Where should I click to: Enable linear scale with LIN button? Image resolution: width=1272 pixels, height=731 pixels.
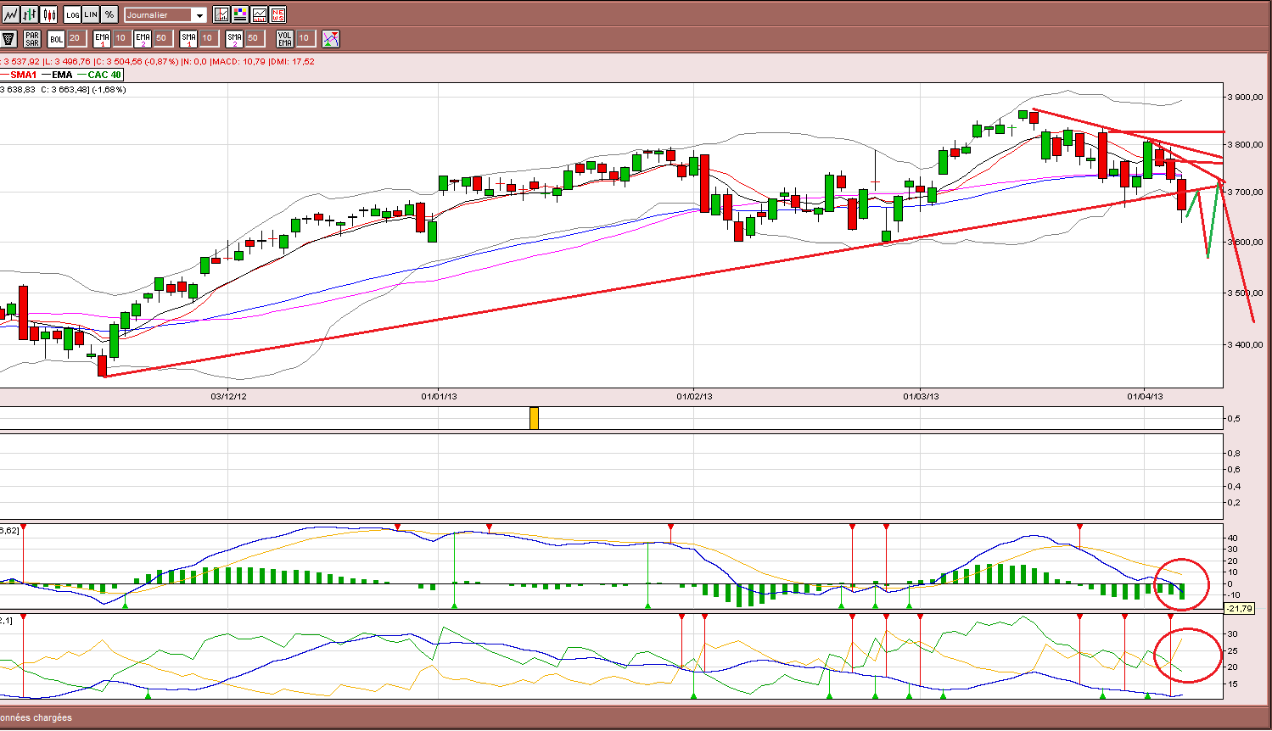pos(91,14)
